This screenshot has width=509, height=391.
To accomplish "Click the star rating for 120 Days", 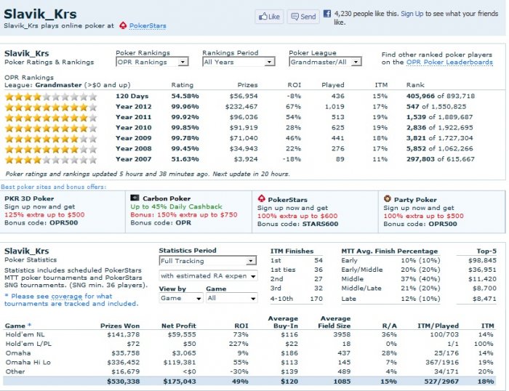I will pyautogui.click(x=51, y=97).
